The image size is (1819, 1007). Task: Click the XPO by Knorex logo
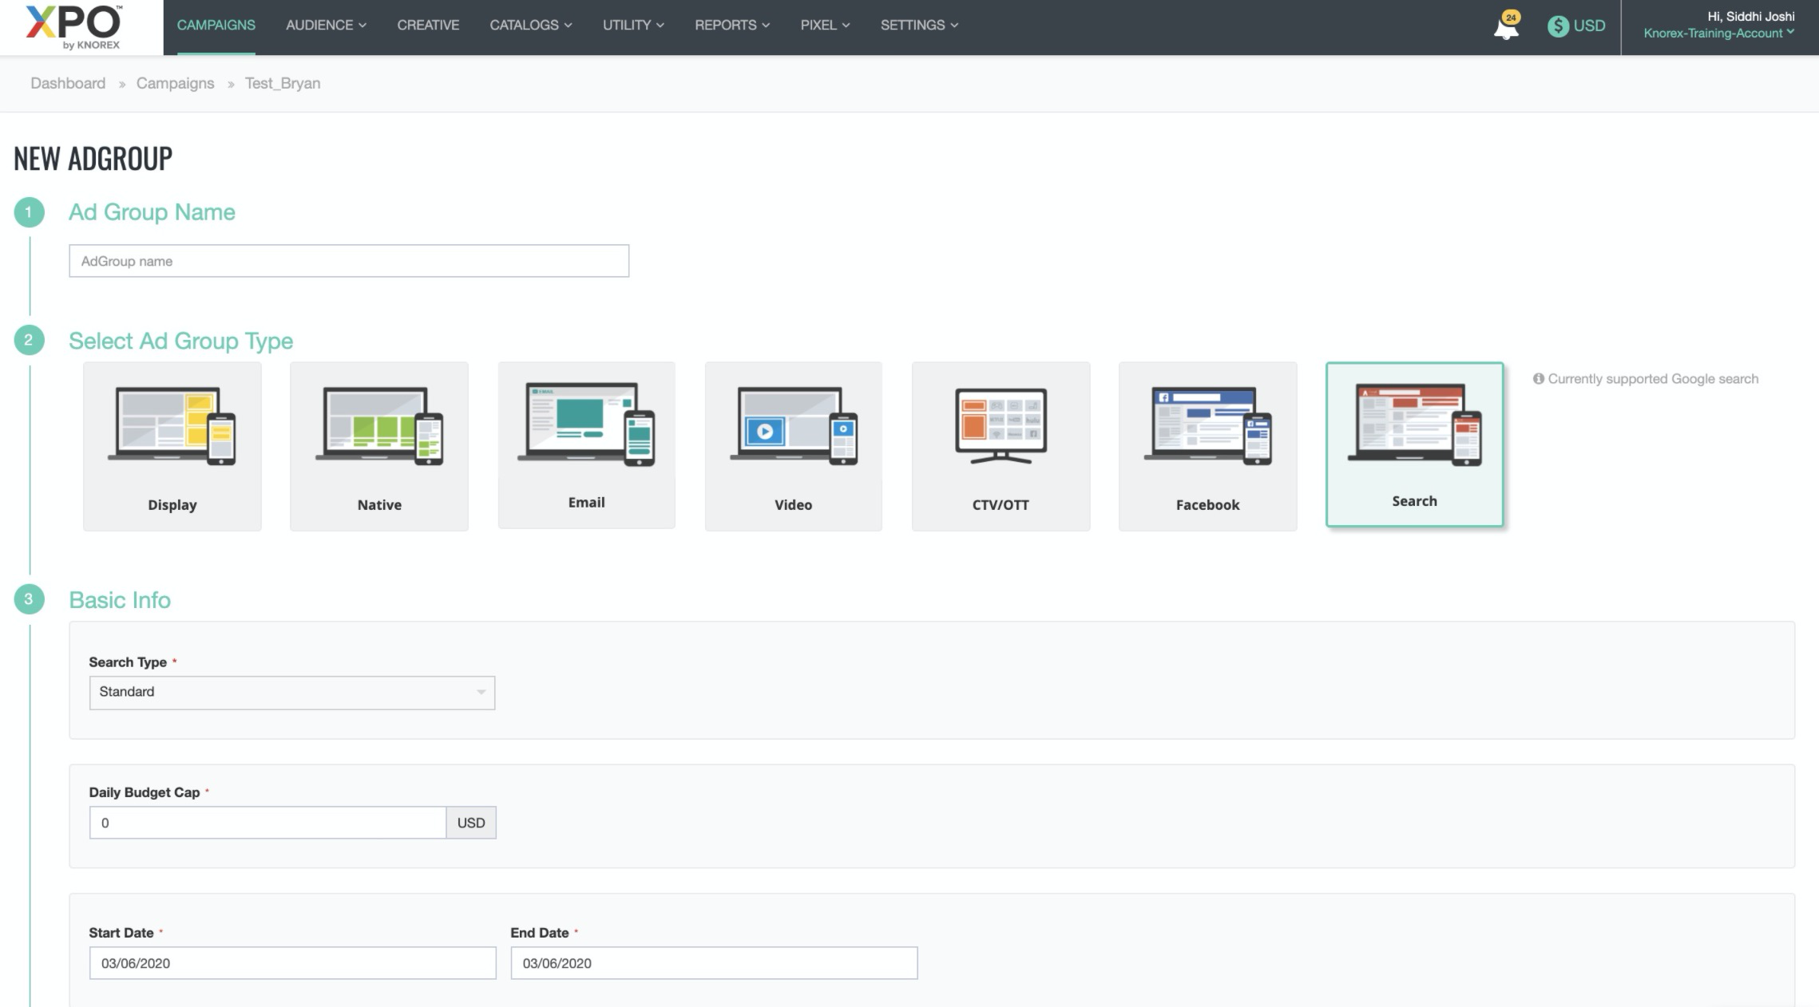73,26
